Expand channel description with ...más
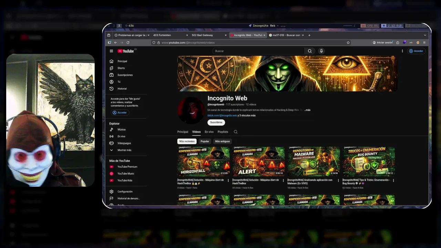 [x=307, y=110]
